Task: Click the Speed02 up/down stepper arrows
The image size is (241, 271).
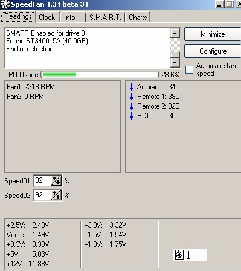Action: (x=56, y=195)
